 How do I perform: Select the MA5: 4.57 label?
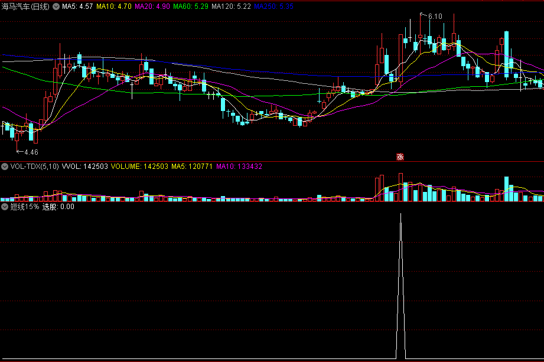pos(77,6)
